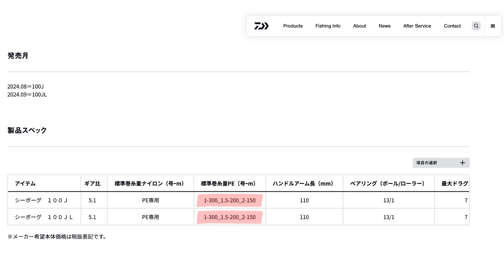504x275 pixels.
Task: Select the シーボーグ １００ＪＬ item cell
Action: pos(44,217)
